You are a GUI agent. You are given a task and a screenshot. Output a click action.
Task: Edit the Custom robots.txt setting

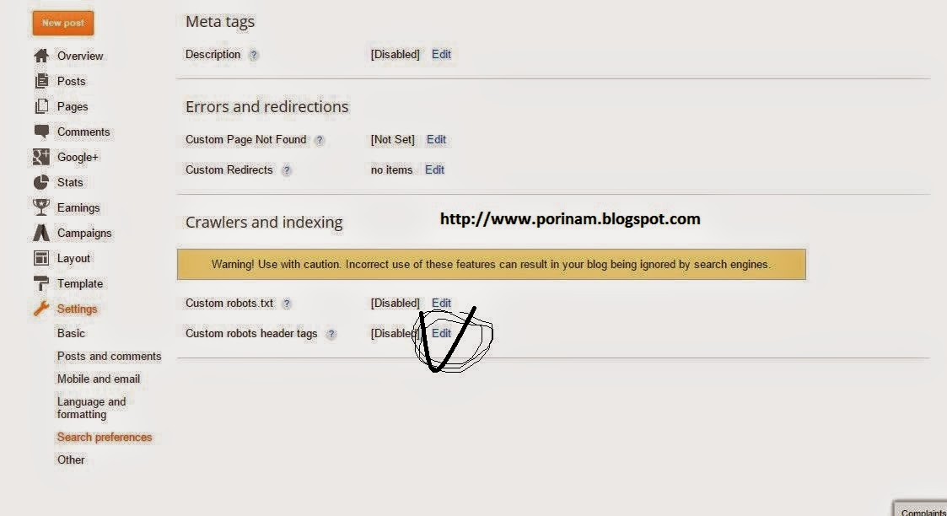click(x=442, y=303)
